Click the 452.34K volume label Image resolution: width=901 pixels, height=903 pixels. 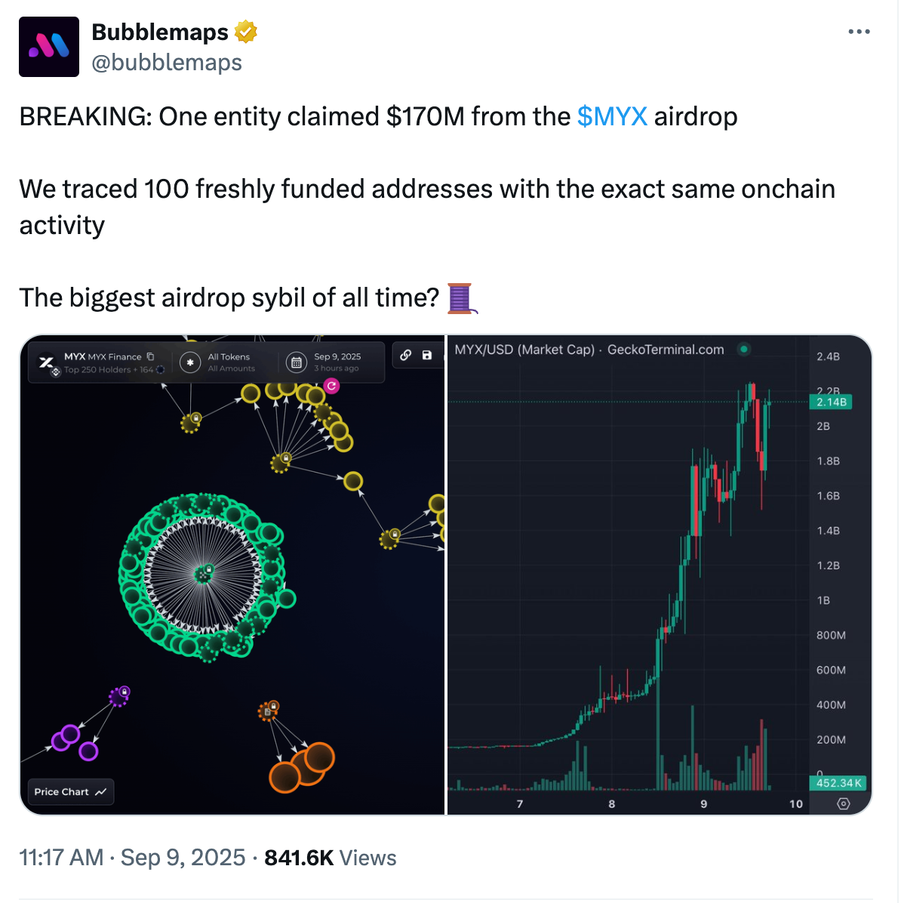(839, 784)
